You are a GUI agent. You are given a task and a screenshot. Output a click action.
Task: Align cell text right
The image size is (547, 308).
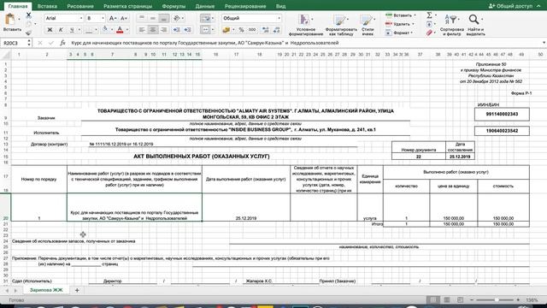(x=163, y=30)
